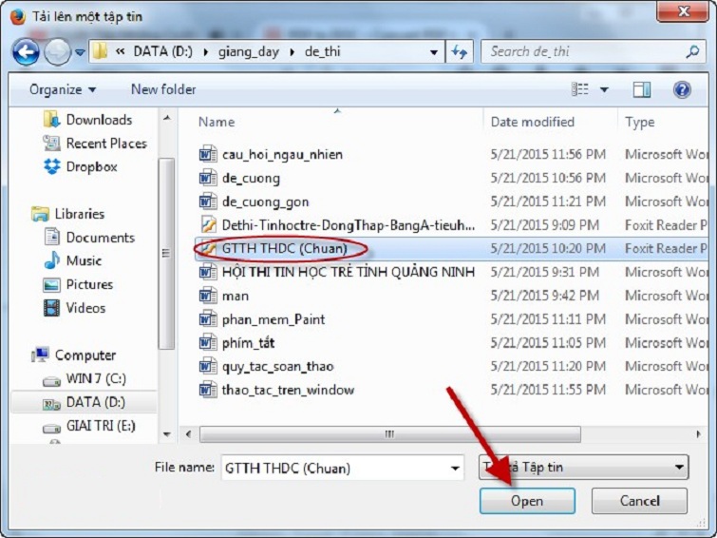Open the Downloads folder in sidebar
Screen dimensions: 717x538
tap(98, 120)
